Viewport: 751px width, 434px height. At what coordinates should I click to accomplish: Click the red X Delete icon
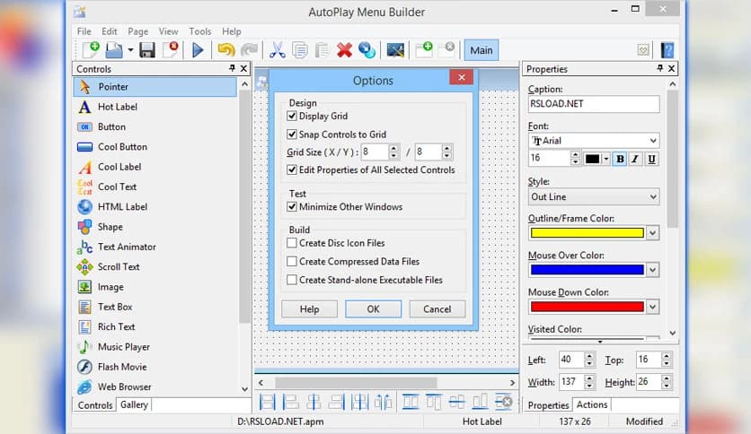(x=344, y=50)
